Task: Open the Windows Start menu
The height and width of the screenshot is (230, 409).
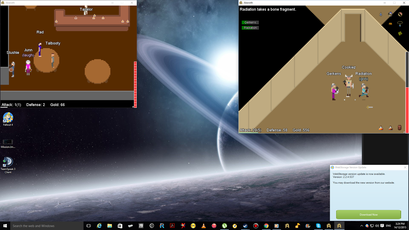Action: pos(5,226)
